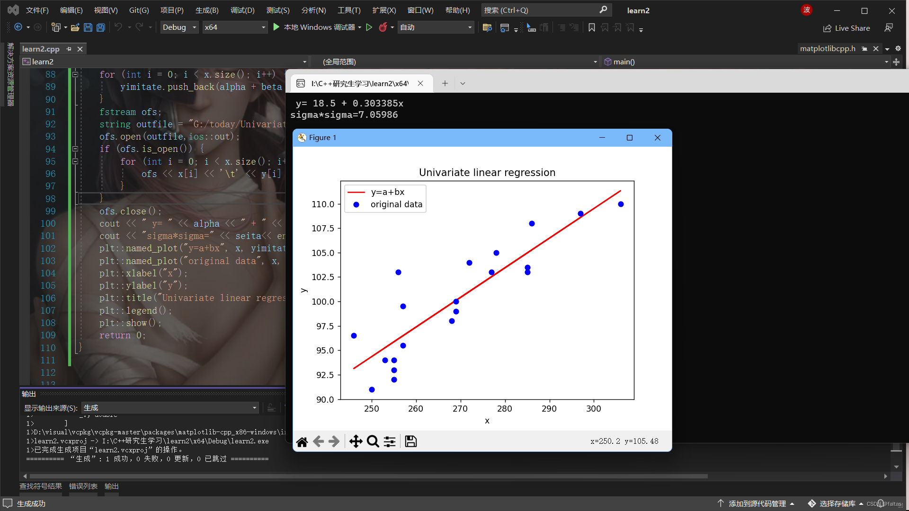Click 添加到源代码管理 in status bar
This screenshot has height=511, width=909.
pyautogui.click(x=757, y=503)
